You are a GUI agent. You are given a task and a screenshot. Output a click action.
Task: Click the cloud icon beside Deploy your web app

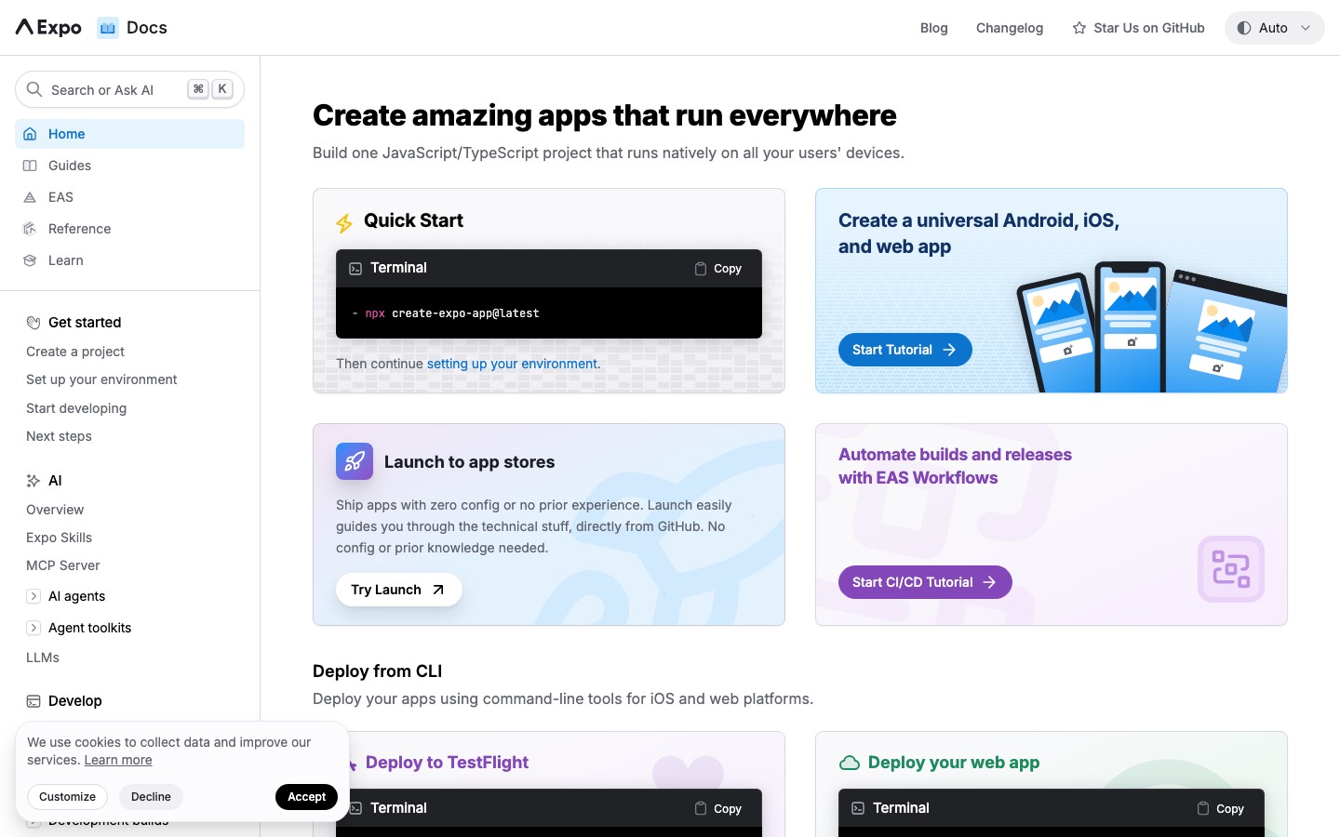850,764
